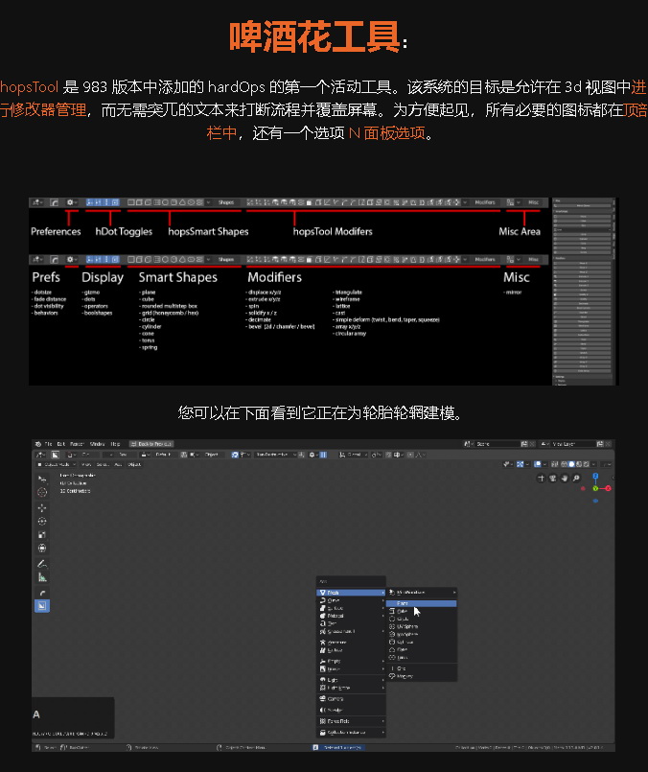The width and height of the screenshot is (648, 772).
Task: Click the highlighted blue active tool in the left toolbar
Action: [42, 606]
